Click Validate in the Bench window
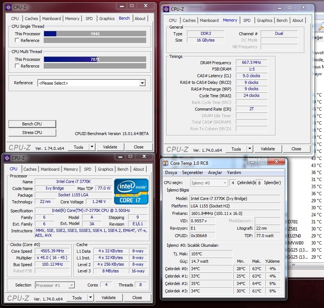The width and height of the screenshot is (324, 308). 110,147
